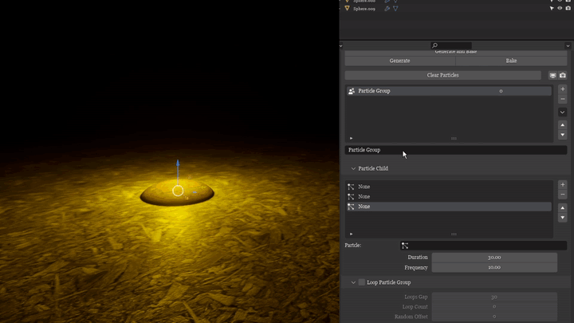Hide Sphere.009 using eye icon
The width and height of the screenshot is (574, 323).
(560, 9)
